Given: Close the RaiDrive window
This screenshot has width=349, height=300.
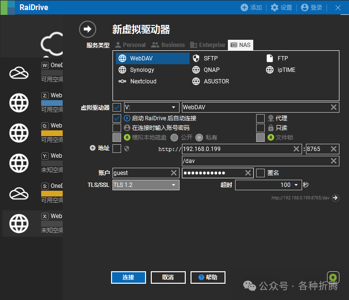Looking at the screenshot, I should point(338,8).
